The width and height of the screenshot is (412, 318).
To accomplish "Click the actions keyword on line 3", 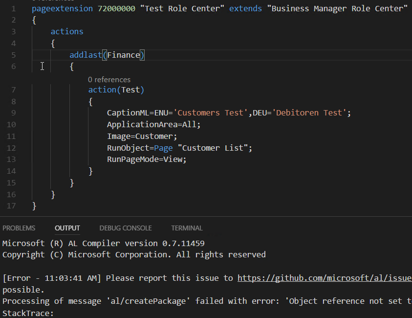I will click(x=66, y=31).
